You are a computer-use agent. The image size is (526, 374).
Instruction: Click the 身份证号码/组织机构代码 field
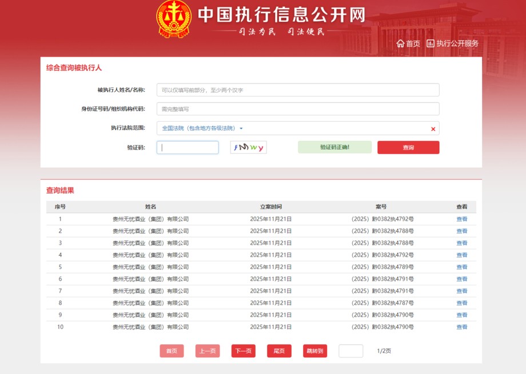tap(297, 109)
